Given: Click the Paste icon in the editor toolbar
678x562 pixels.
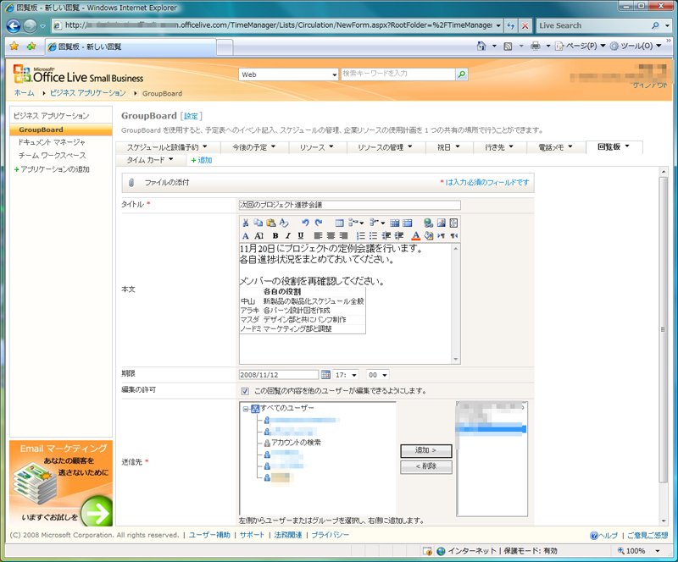Looking at the screenshot, I should [x=271, y=223].
